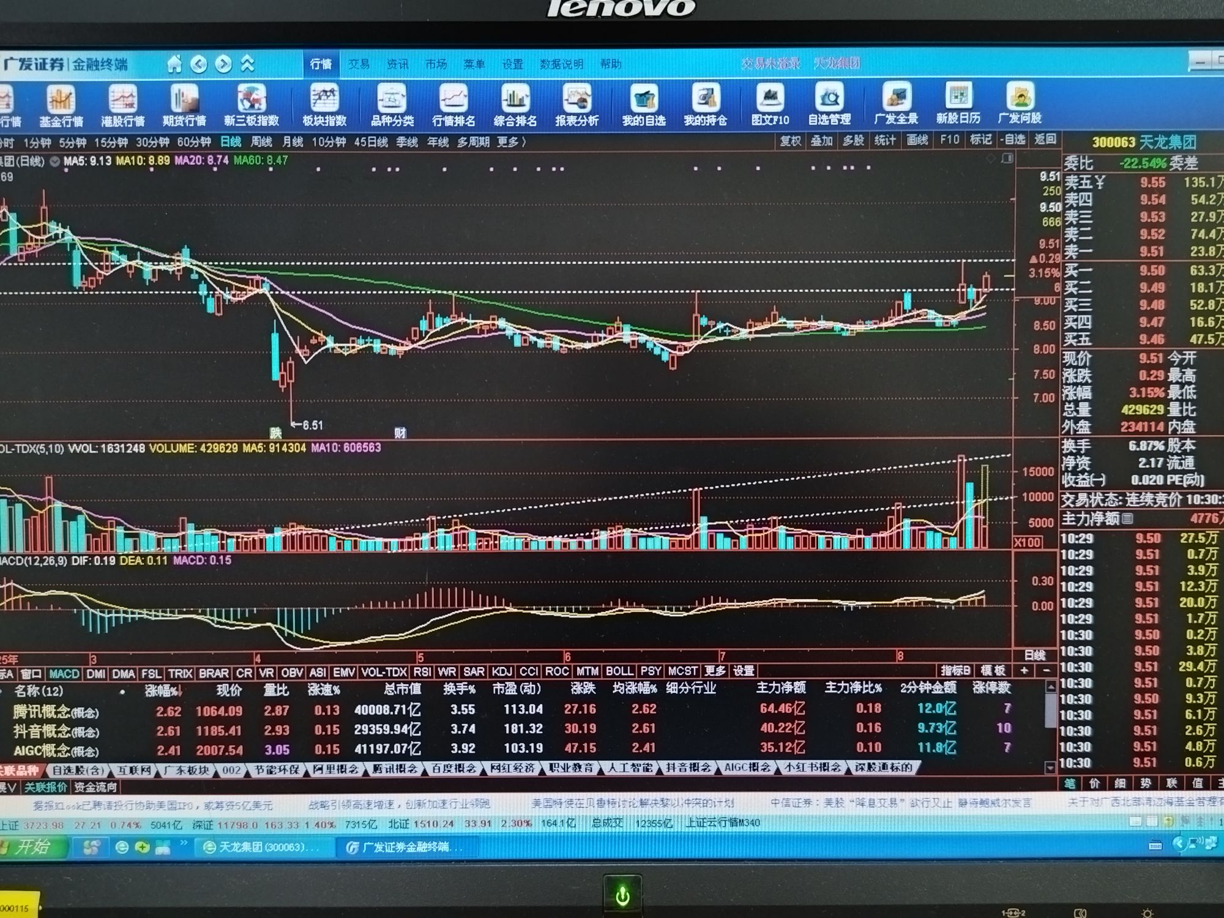Navigate back with the left arrow icon

[x=199, y=64]
